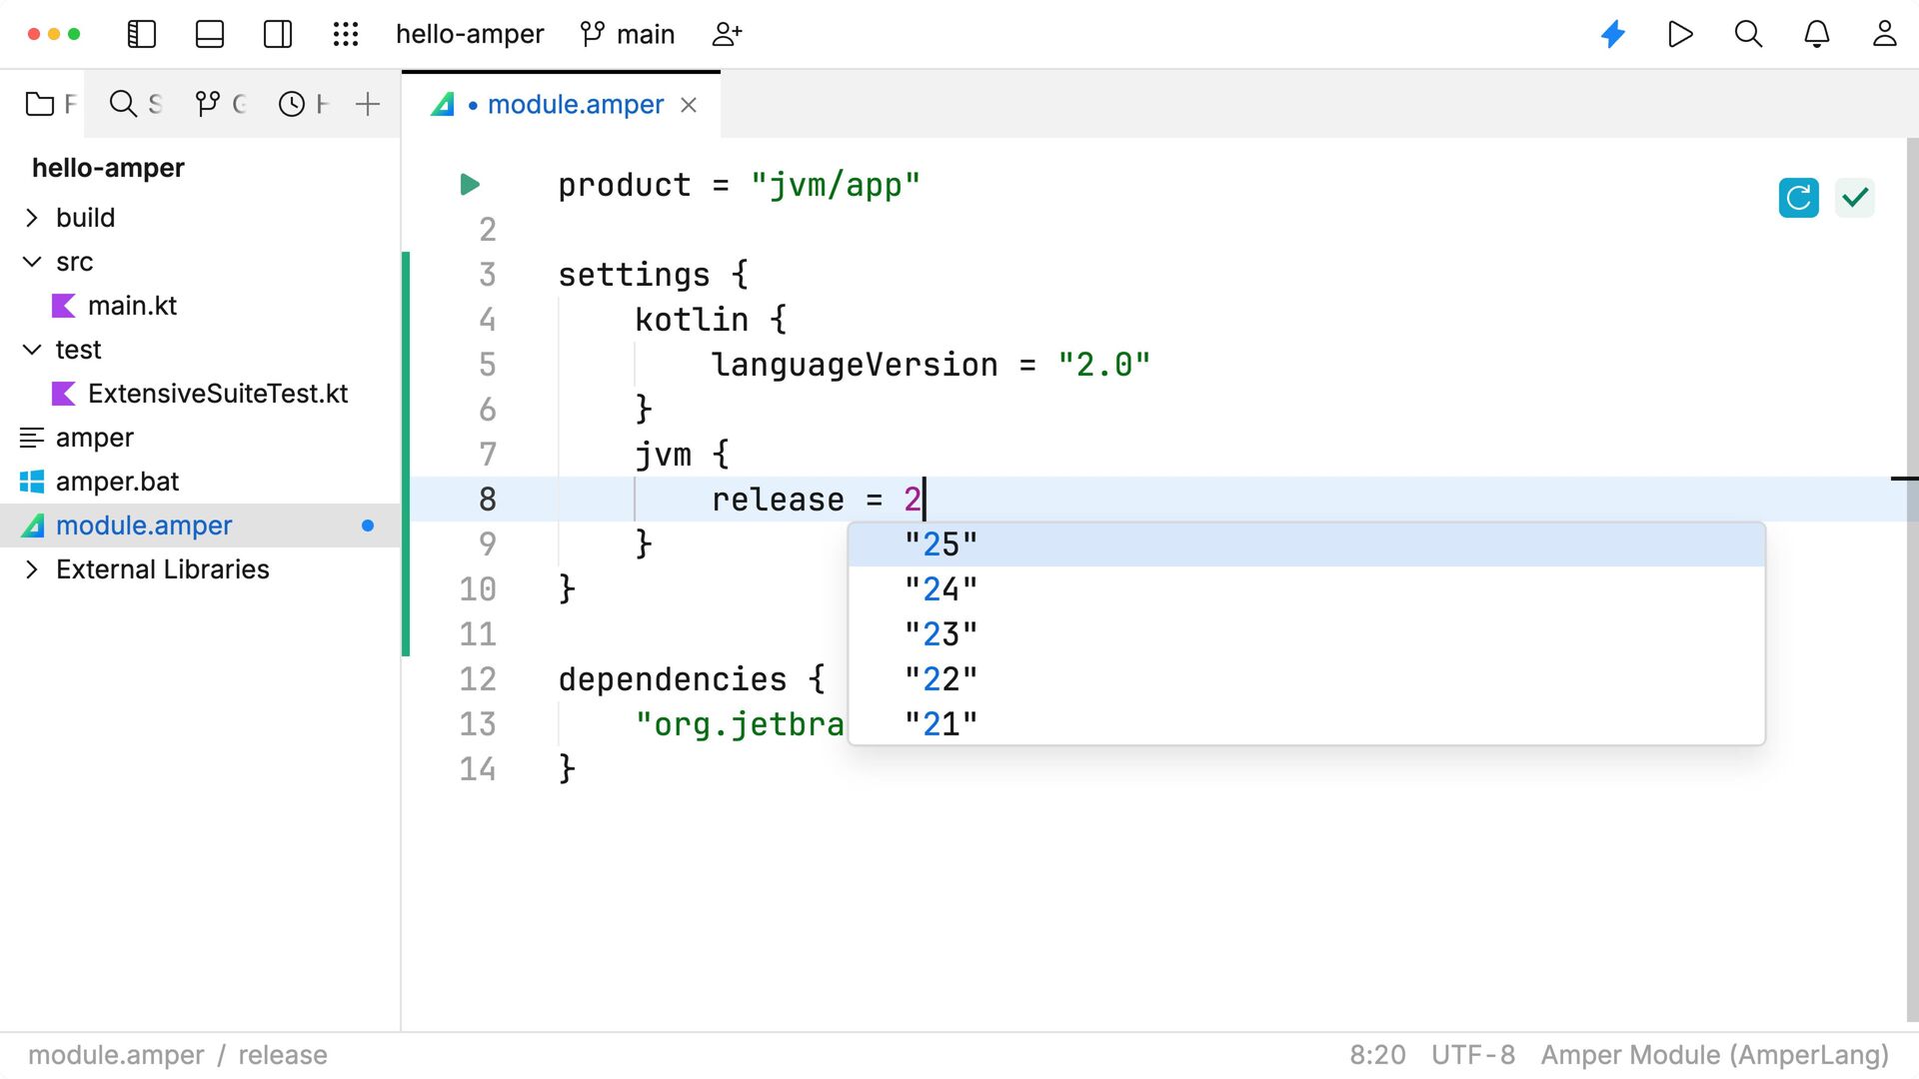Image resolution: width=1919 pixels, height=1079 pixels.
Task: Click release in the breadcrumb
Action: point(283,1055)
